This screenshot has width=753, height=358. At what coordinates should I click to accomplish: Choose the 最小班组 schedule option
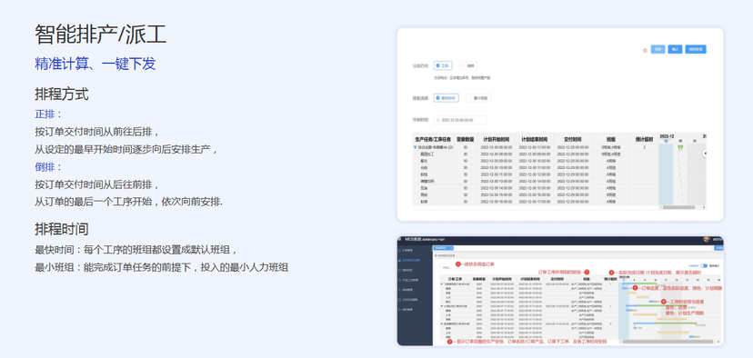point(478,98)
